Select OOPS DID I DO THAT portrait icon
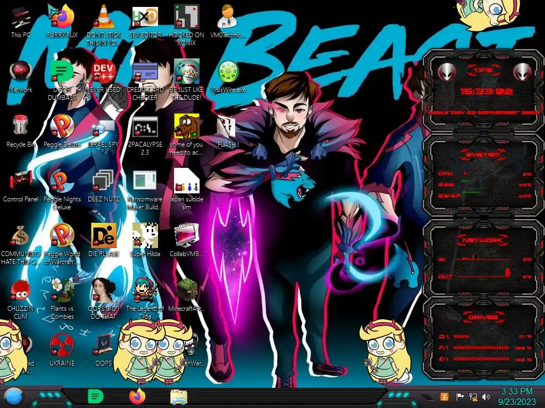The width and height of the screenshot is (545, 408). click(104, 300)
